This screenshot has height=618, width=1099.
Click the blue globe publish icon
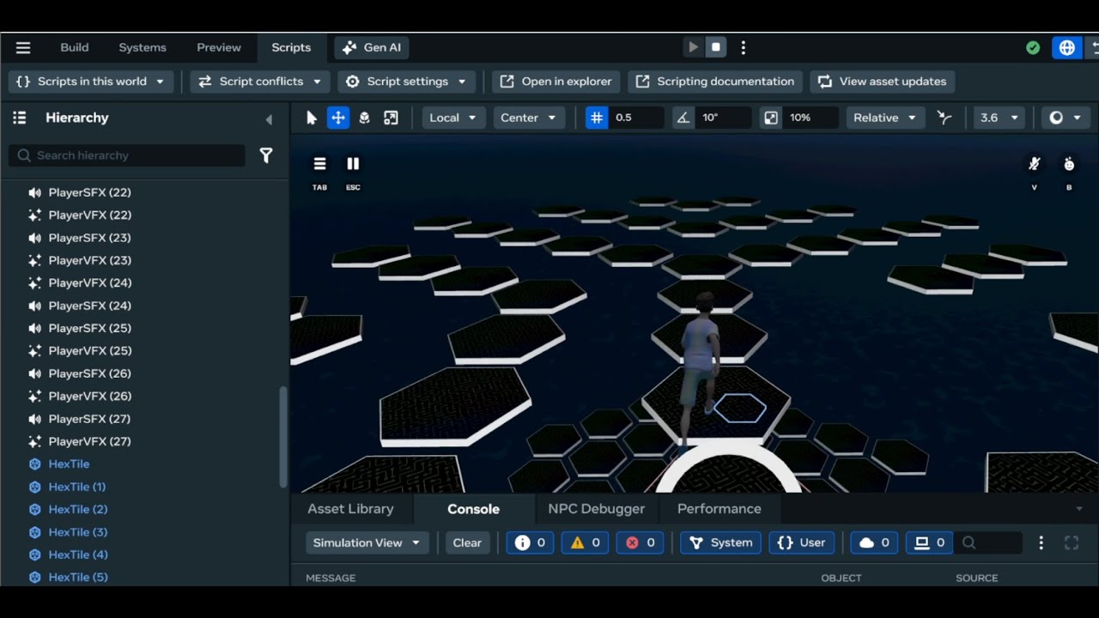tap(1066, 48)
